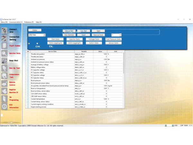Expand the [All] Data dropdown
Screen dimensions: 193x145
click(44, 35)
